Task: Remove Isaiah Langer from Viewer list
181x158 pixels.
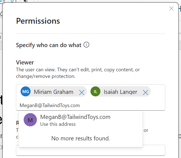Action: click(x=146, y=92)
